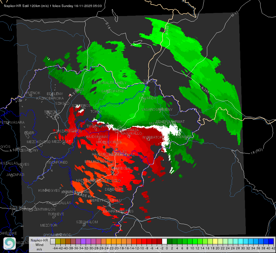Click the BERETTYOUJFALU label
276x253 pixels.
pyautogui.click(x=106, y=200)
